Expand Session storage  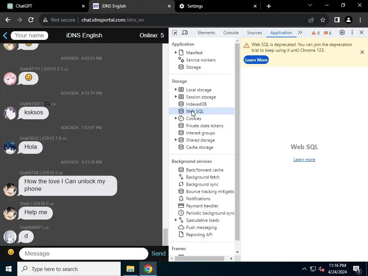[175, 96]
